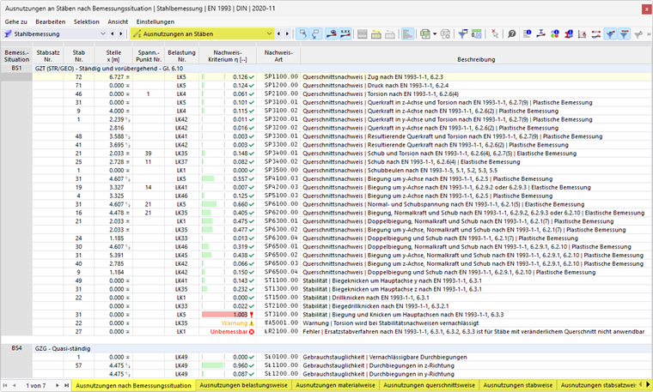This screenshot has height=392, width=653.
Task: Switch to Ausnutzungen stabweise tab
Action: (x=518, y=385)
